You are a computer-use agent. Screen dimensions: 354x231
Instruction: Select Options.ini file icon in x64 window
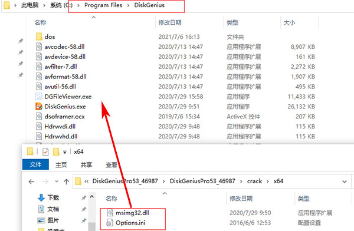click(110, 223)
